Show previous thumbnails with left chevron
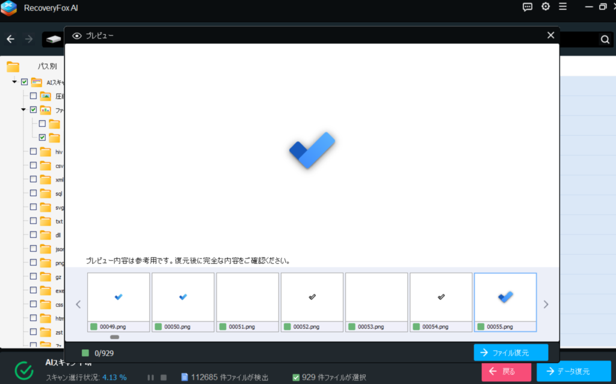This screenshot has width=616, height=384. (x=78, y=304)
